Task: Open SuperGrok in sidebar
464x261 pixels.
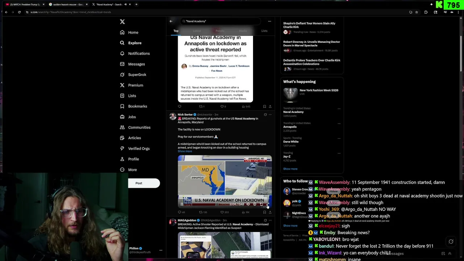Action: [133, 75]
